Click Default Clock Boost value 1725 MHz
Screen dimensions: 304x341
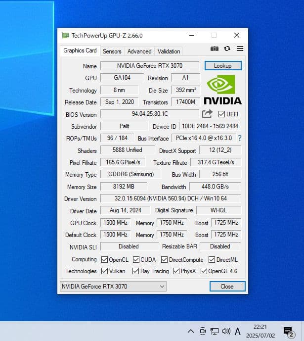click(226, 235)
